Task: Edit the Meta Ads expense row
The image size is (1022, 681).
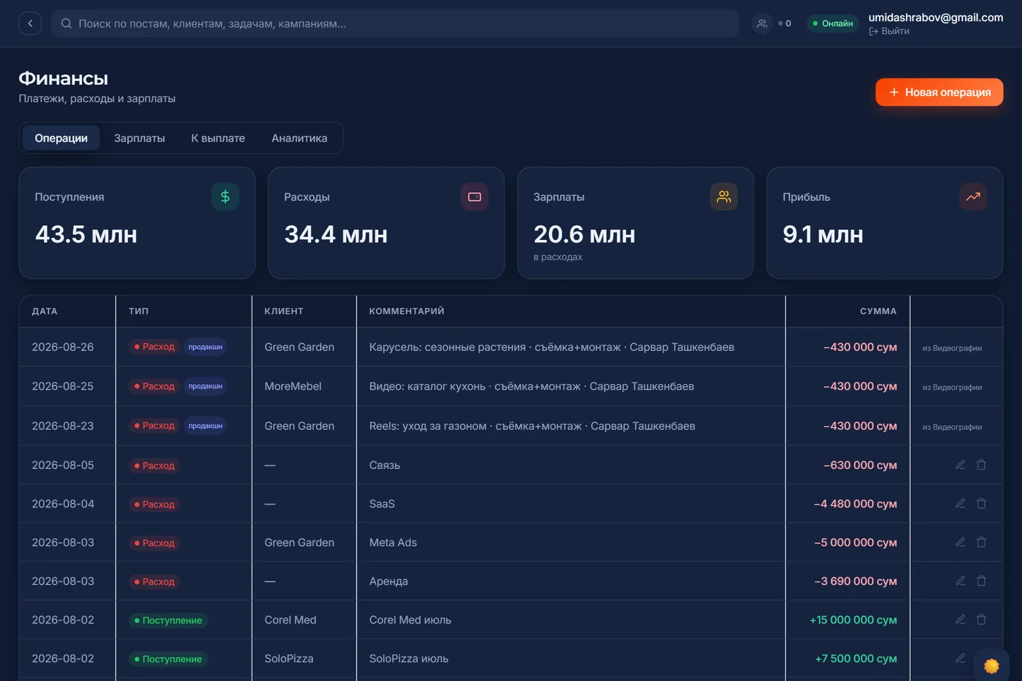Action: point(960,542)
